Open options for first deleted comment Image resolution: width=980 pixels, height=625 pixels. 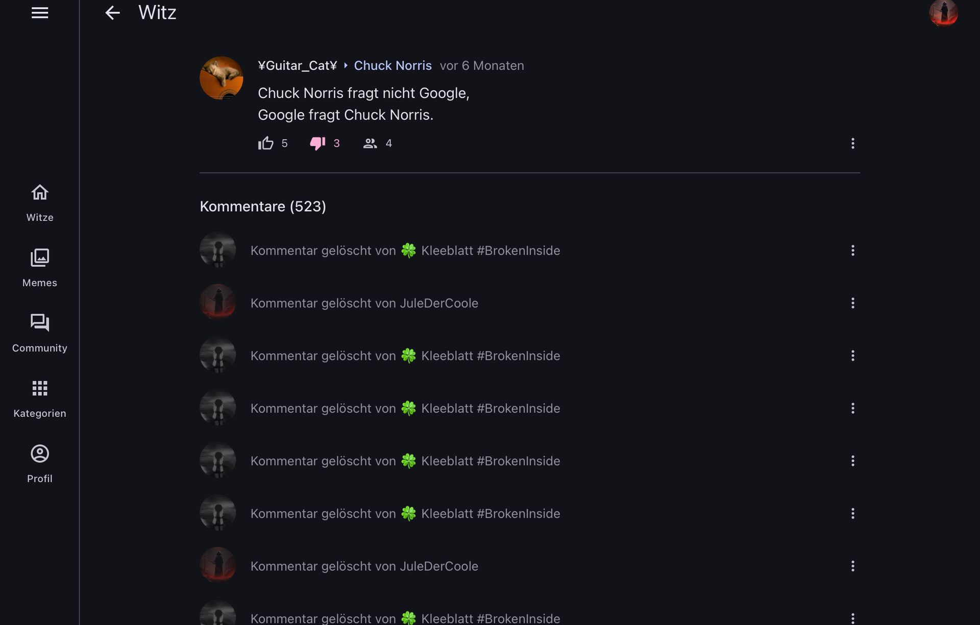tap(852, 251)
